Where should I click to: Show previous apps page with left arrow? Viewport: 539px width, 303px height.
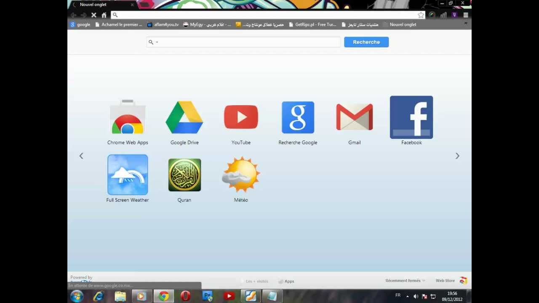click(x=81, y=156)
